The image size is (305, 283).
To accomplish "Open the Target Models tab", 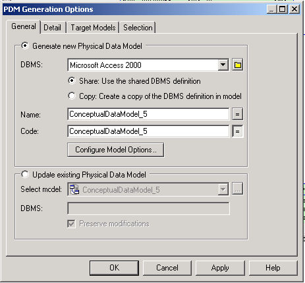I will pos(93,28).
